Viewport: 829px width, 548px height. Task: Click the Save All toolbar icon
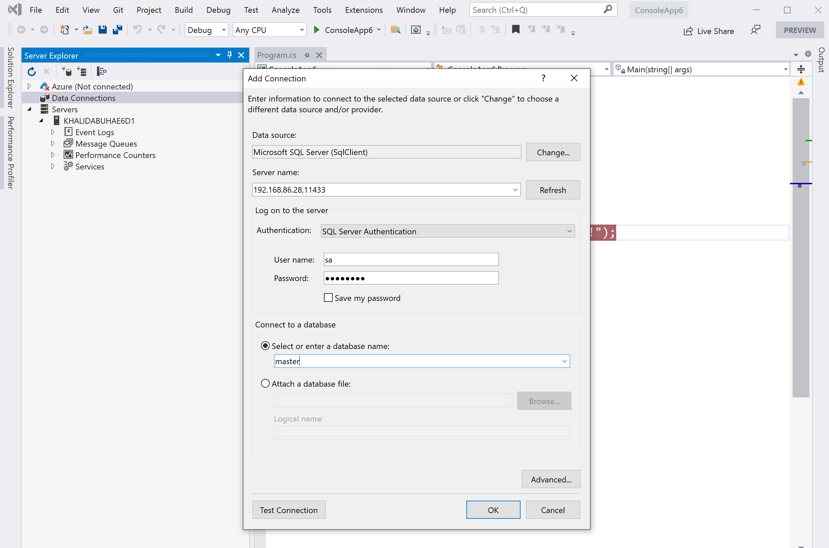[118, 30]
